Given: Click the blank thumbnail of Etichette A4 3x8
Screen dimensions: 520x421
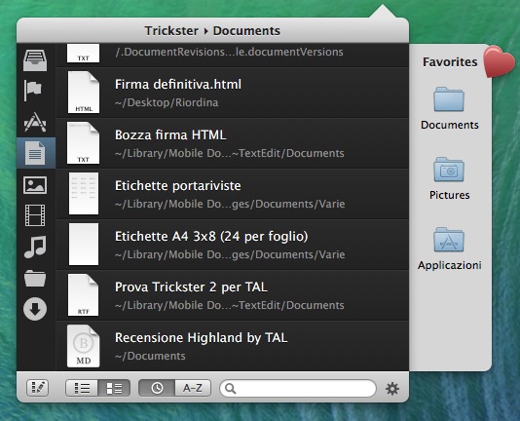Looking at the screenshot, I should (x=84, y=244).
